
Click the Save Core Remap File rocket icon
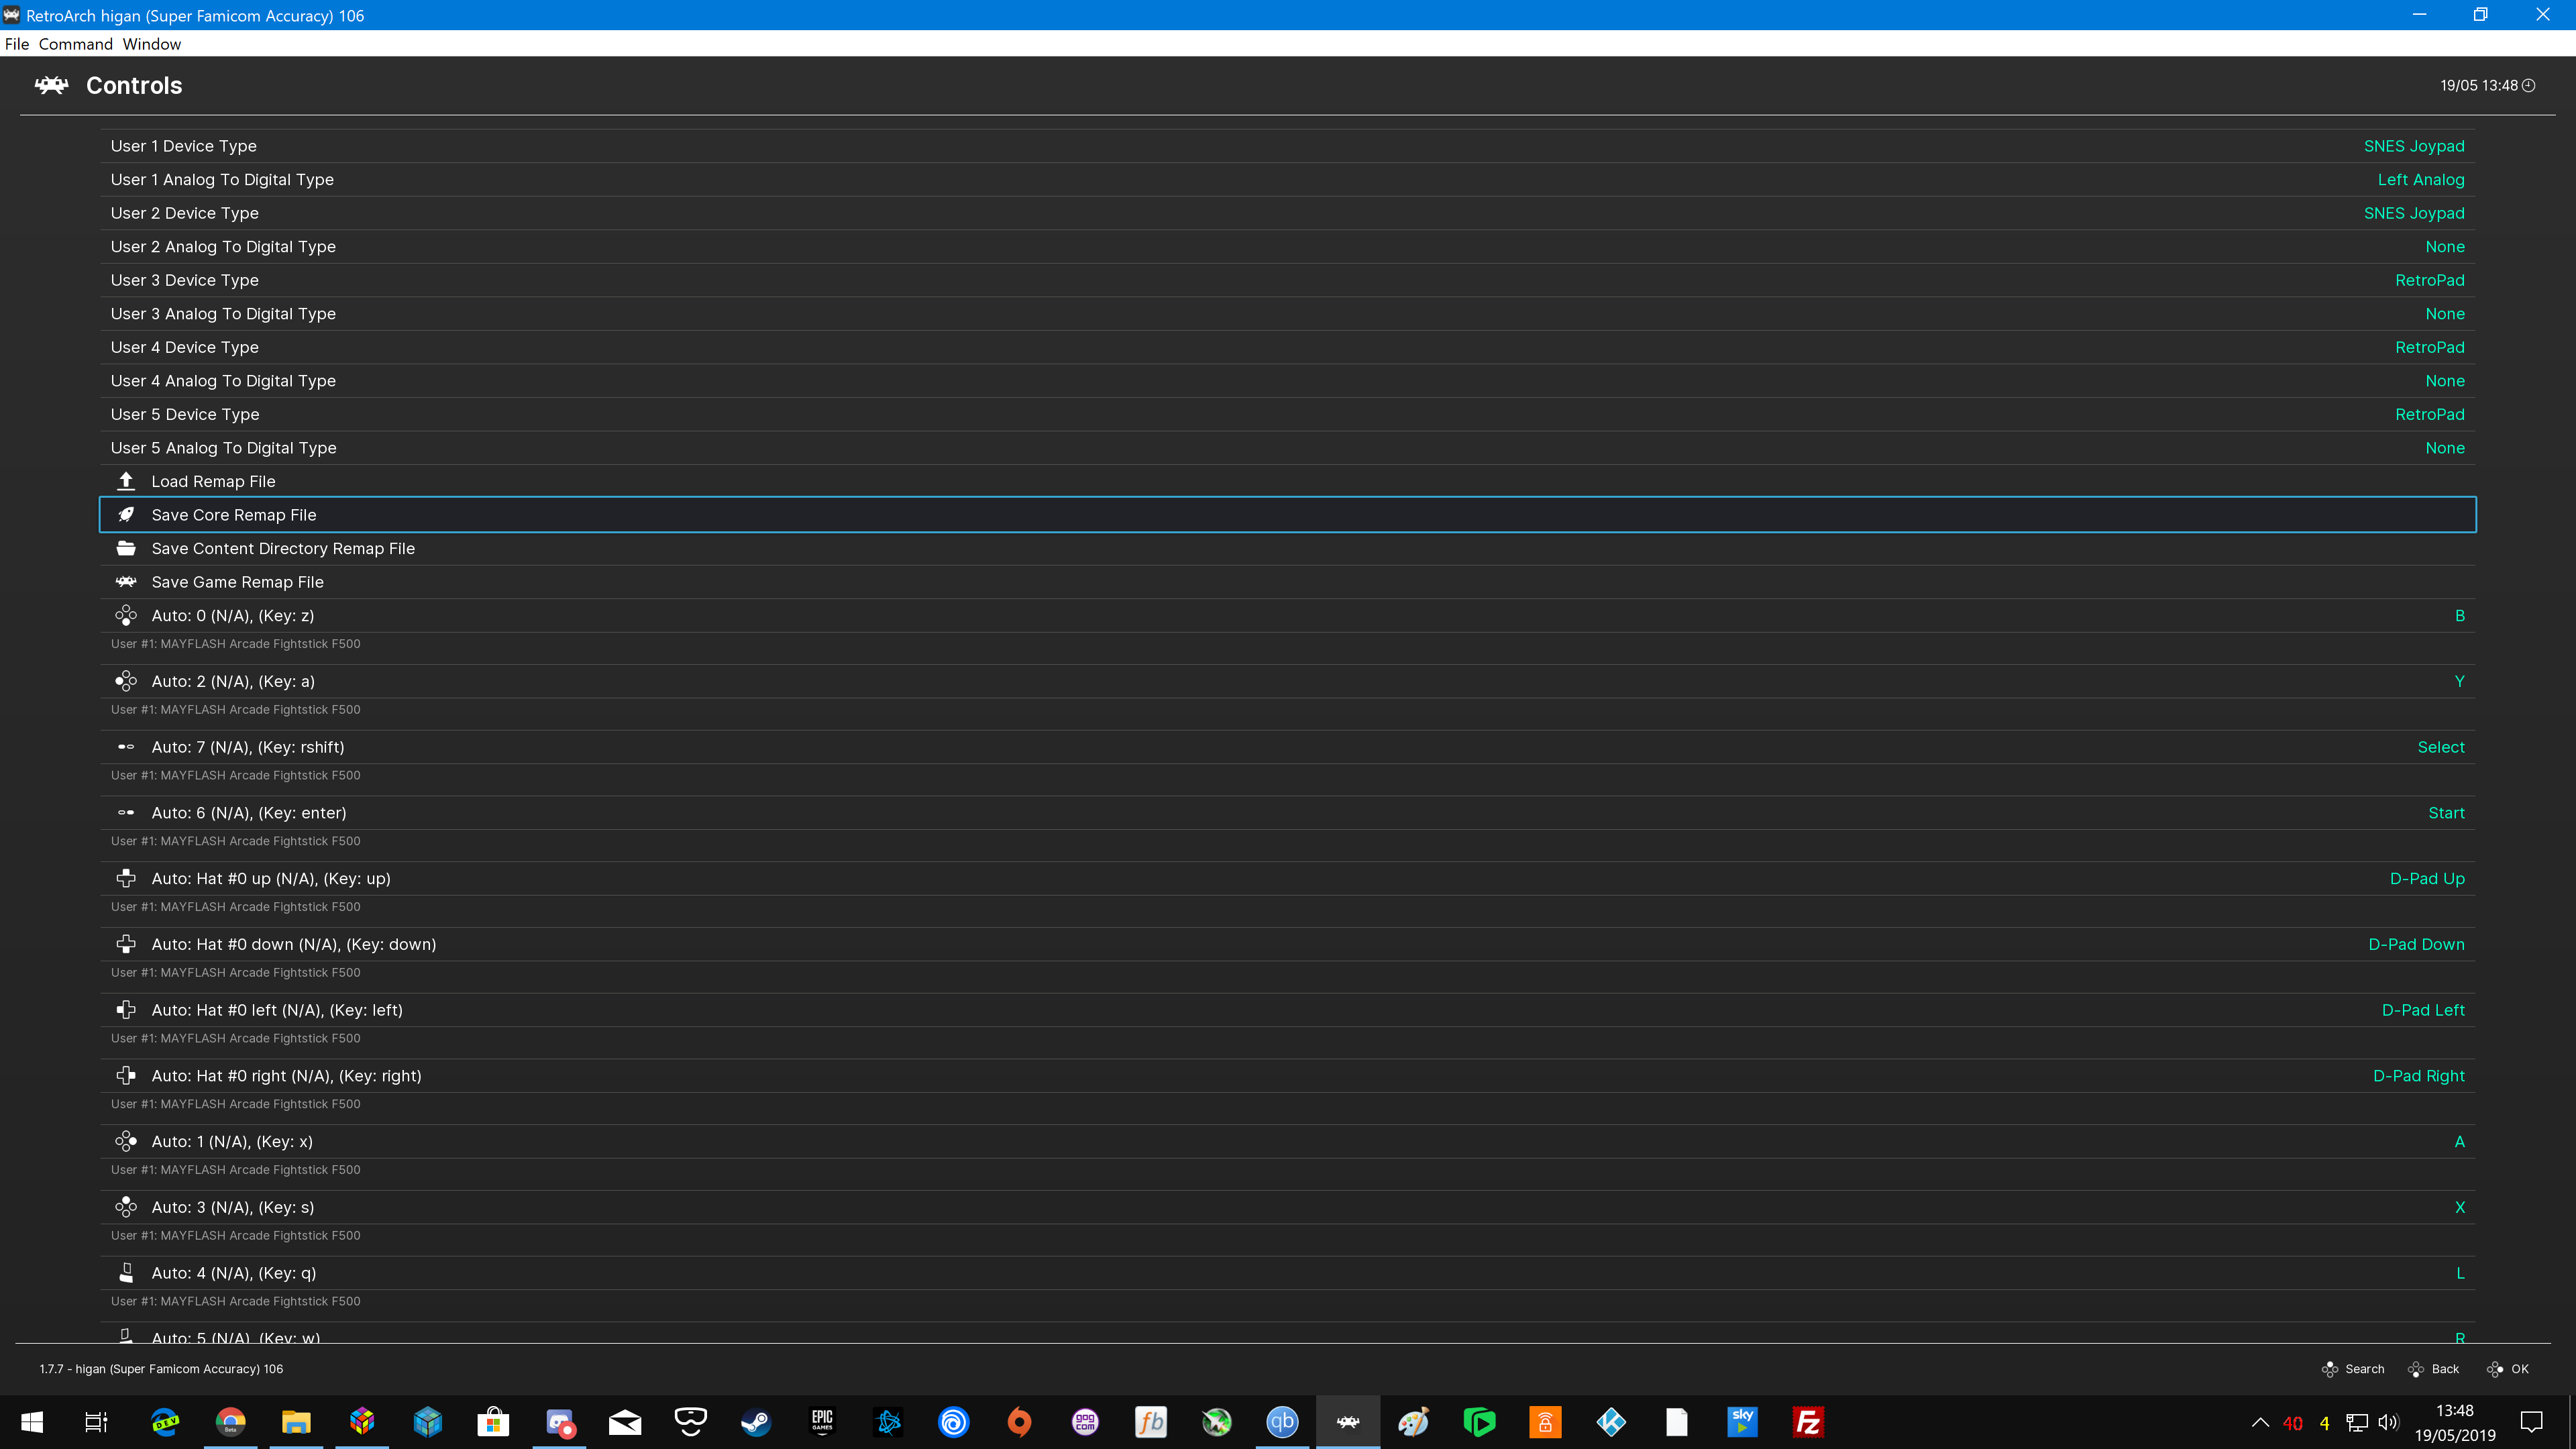[x=126, y=515]
